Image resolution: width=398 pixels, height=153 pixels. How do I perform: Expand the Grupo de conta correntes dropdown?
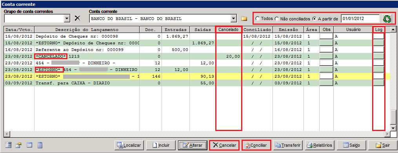click(67, 18)
